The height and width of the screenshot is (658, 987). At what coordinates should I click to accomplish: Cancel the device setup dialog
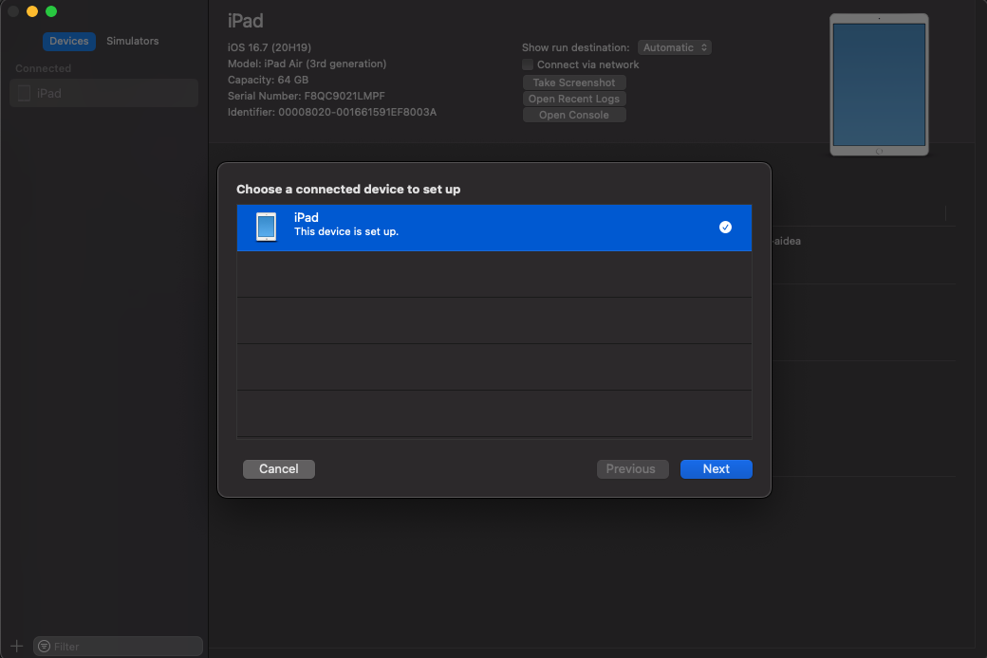coord(278,468)
